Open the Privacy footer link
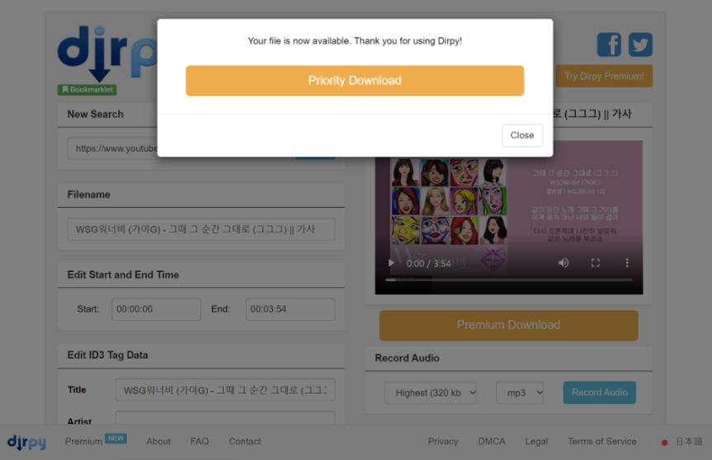 443,441
